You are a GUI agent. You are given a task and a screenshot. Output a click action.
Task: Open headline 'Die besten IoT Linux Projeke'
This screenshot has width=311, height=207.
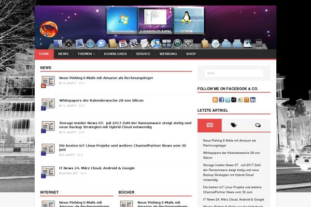pyautogui.click(x=122, y=147)
